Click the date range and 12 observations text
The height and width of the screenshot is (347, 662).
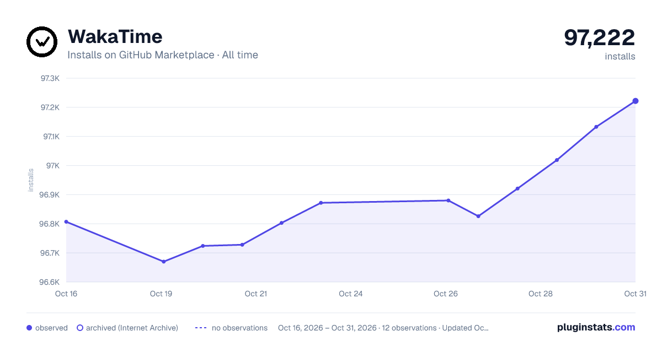pyautogui.click(x=383, y=328)
